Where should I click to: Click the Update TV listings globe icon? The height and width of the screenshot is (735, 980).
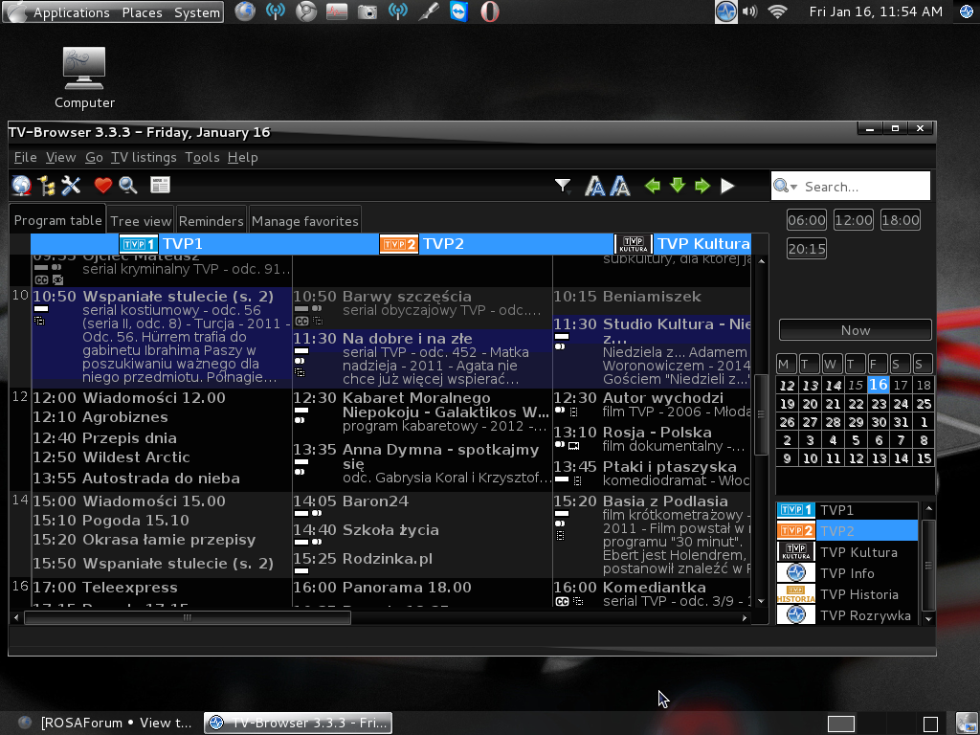[x=21, y=186]
